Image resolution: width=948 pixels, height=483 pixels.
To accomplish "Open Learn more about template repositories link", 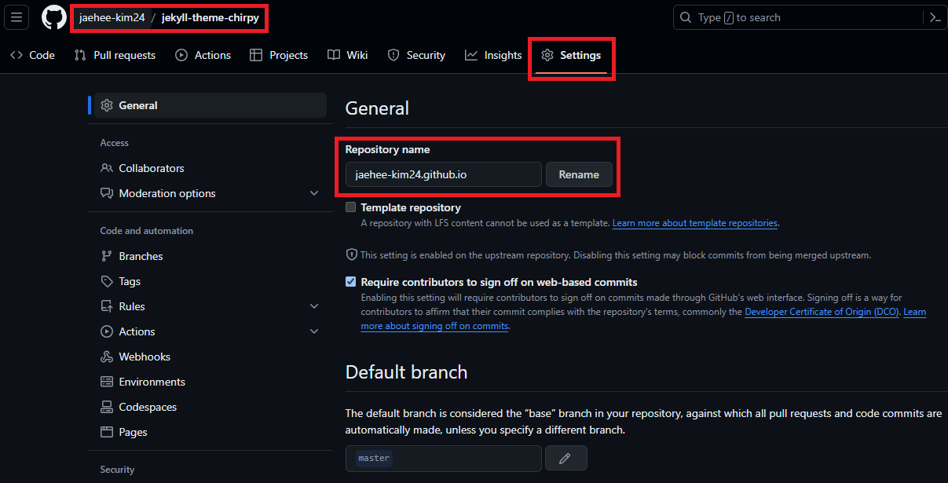I will click(x=695, y=223).
